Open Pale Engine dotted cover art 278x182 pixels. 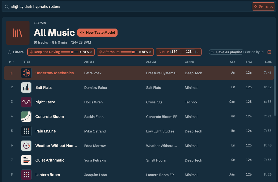click(x=26, y=131)
